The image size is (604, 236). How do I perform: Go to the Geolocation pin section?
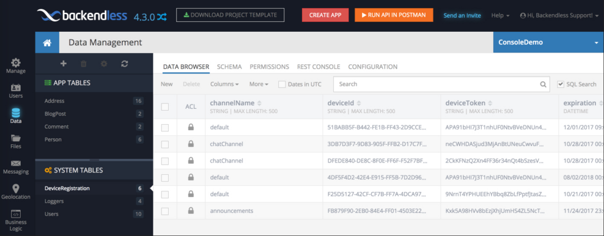coord(15,192)
